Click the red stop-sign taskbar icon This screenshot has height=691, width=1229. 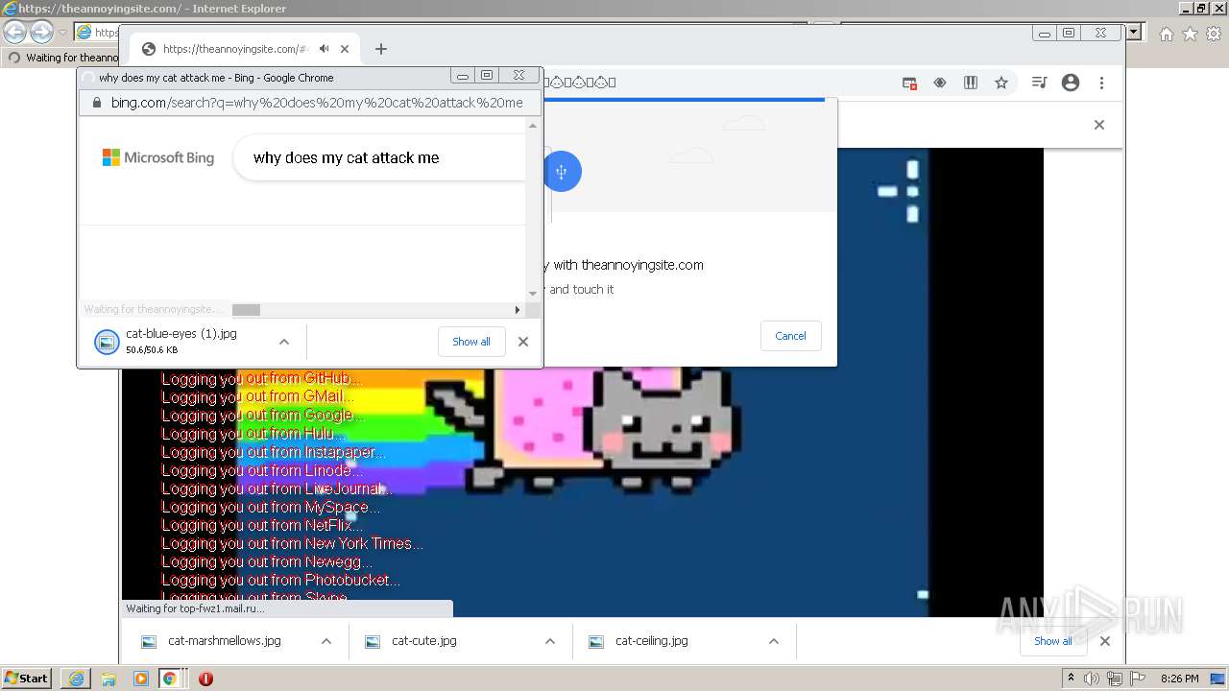click(x=205, y=679)
